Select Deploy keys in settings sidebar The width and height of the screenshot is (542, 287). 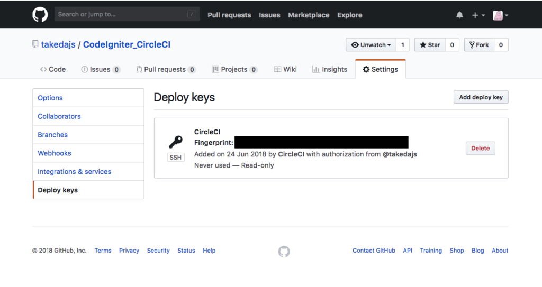click(x=88, y=190)
